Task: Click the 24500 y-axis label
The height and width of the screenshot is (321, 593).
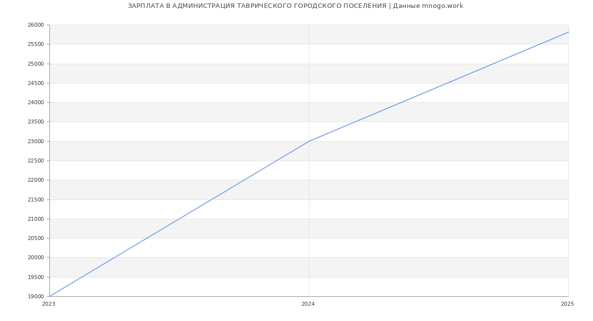Action: (x=36, y=83)
